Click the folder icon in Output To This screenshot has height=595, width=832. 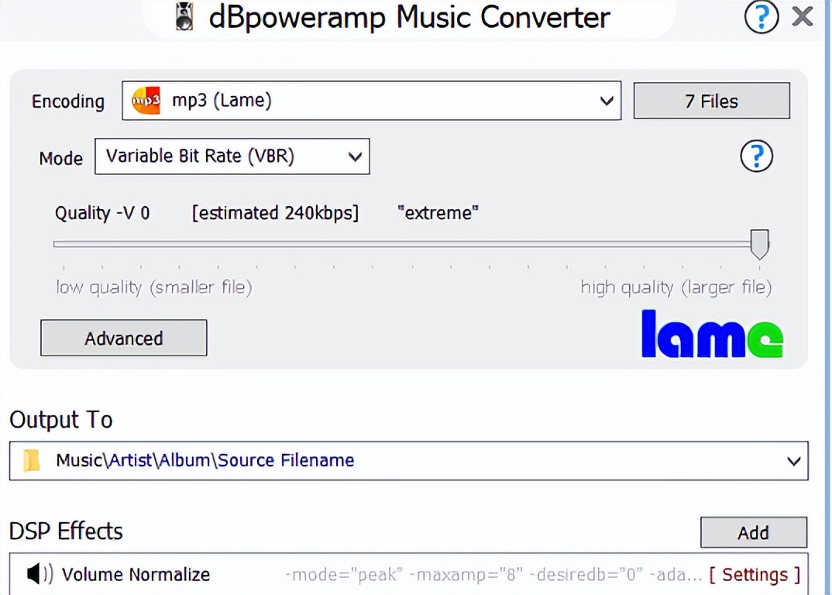[32, 460]
